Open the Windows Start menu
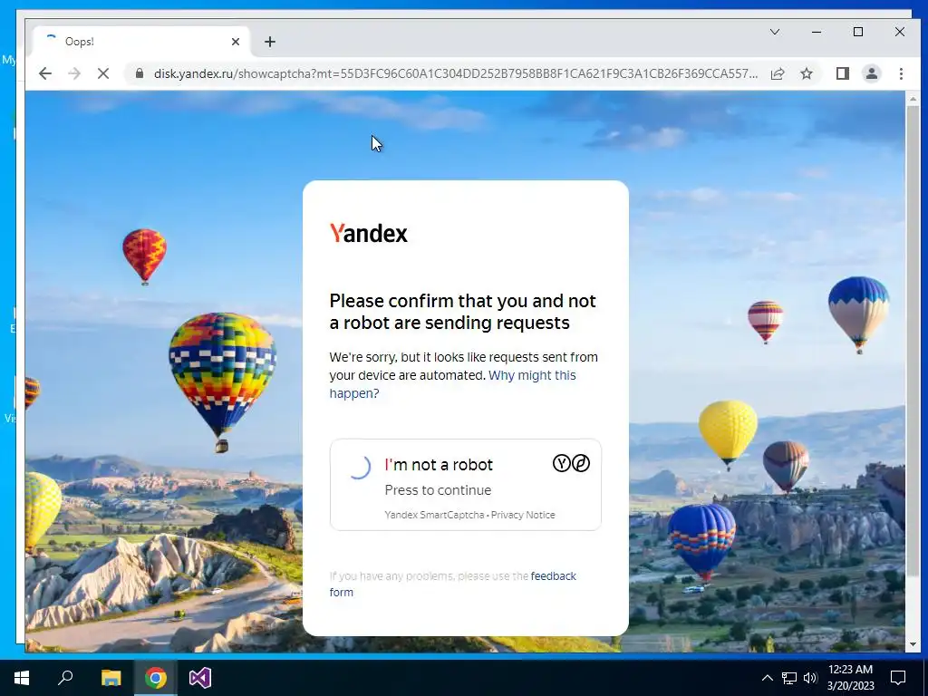928x696 pixels. (22, 678)
